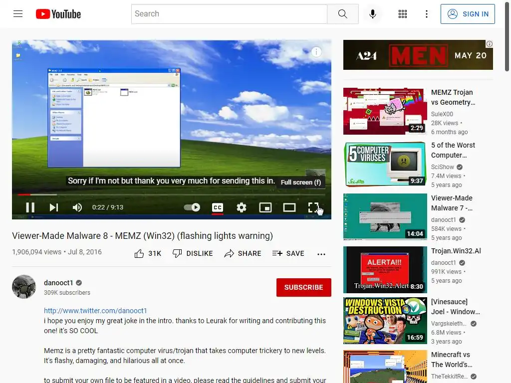Open the Trojan.Win32.Al video title
The height and width of the screenshot is (383, 511).
(456, 251)
